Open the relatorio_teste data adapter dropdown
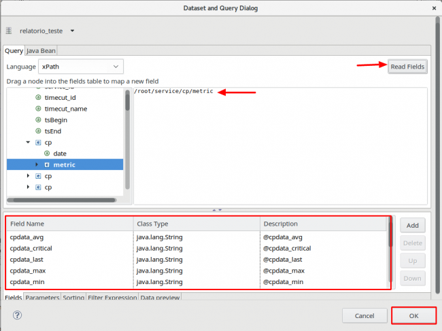Viewport: 442px width, 331px height. click(73, 31)
